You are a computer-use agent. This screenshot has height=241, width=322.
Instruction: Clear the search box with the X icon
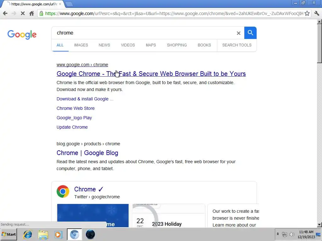[x=238, y=33]
